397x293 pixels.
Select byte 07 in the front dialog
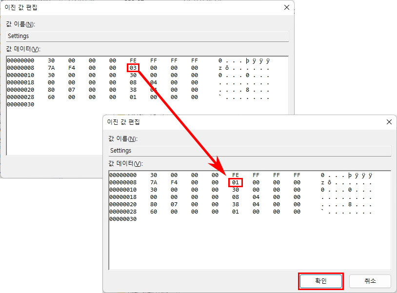[x=174, y=204]
